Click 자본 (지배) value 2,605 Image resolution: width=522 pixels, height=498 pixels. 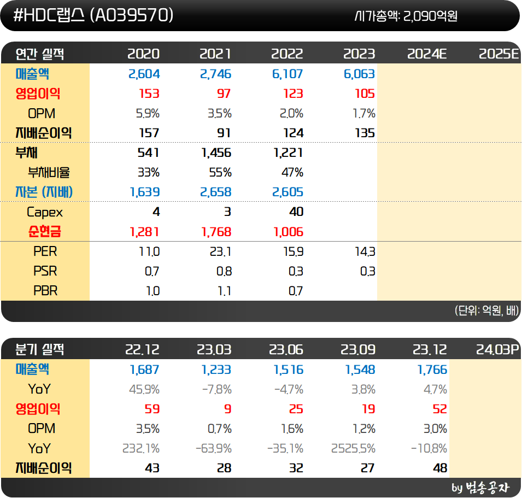(x=288, y=192)
